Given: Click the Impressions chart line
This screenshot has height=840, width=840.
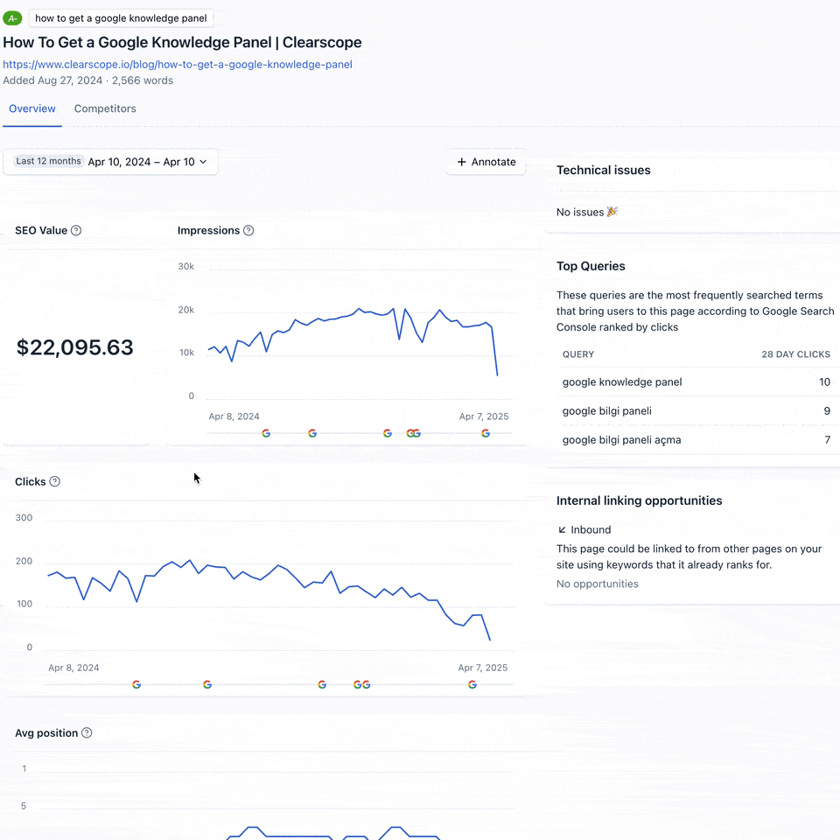Looking at the screenshot, I should pyautogui.click(x=353, y=314).
